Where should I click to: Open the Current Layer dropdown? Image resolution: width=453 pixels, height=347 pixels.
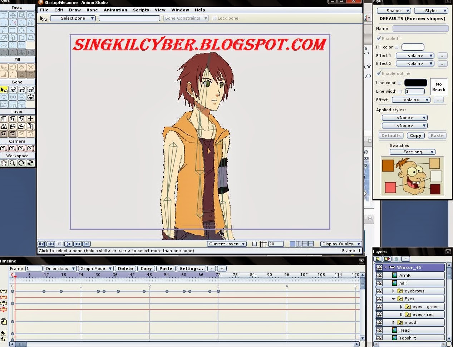227,244
